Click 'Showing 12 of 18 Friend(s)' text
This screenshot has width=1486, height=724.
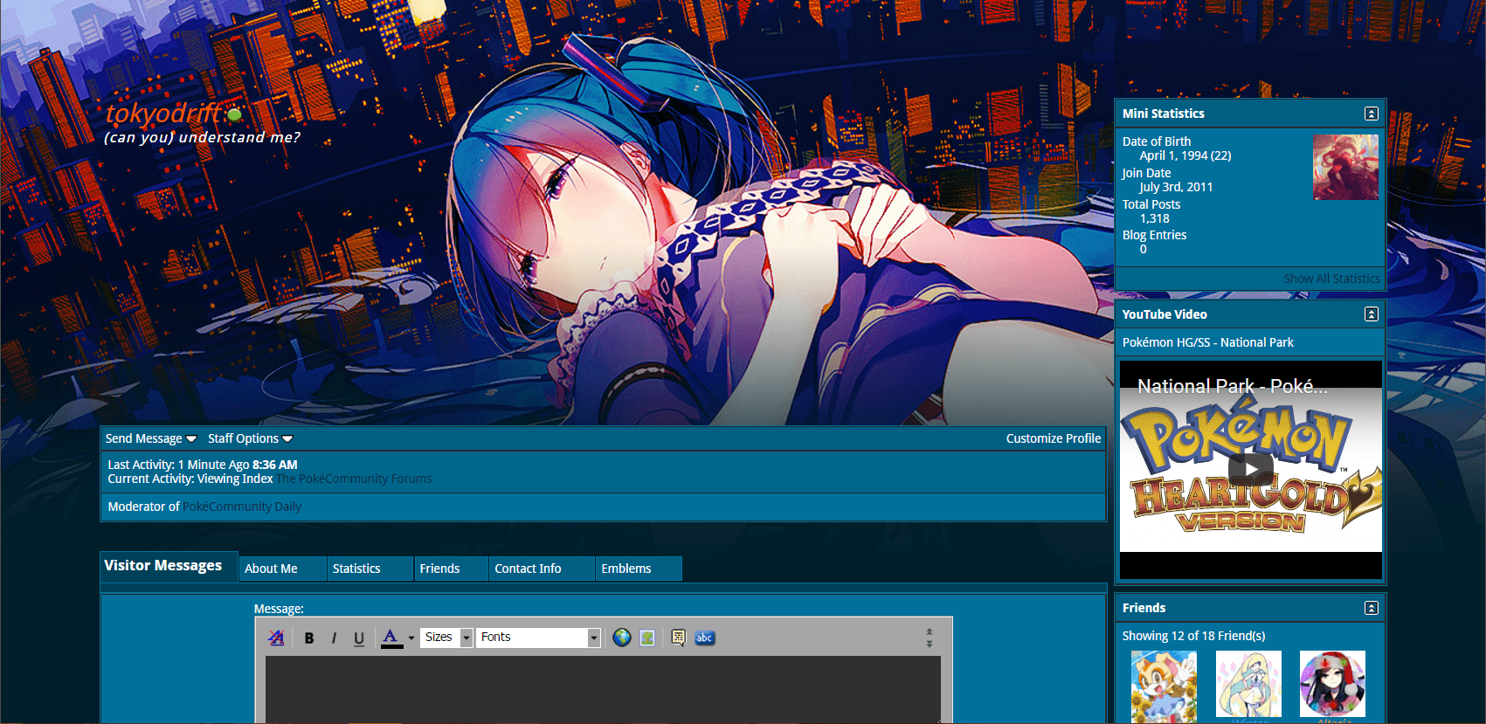coord(1193,636)
